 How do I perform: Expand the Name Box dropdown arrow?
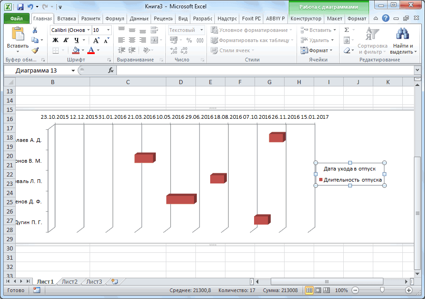click(73, 70)
